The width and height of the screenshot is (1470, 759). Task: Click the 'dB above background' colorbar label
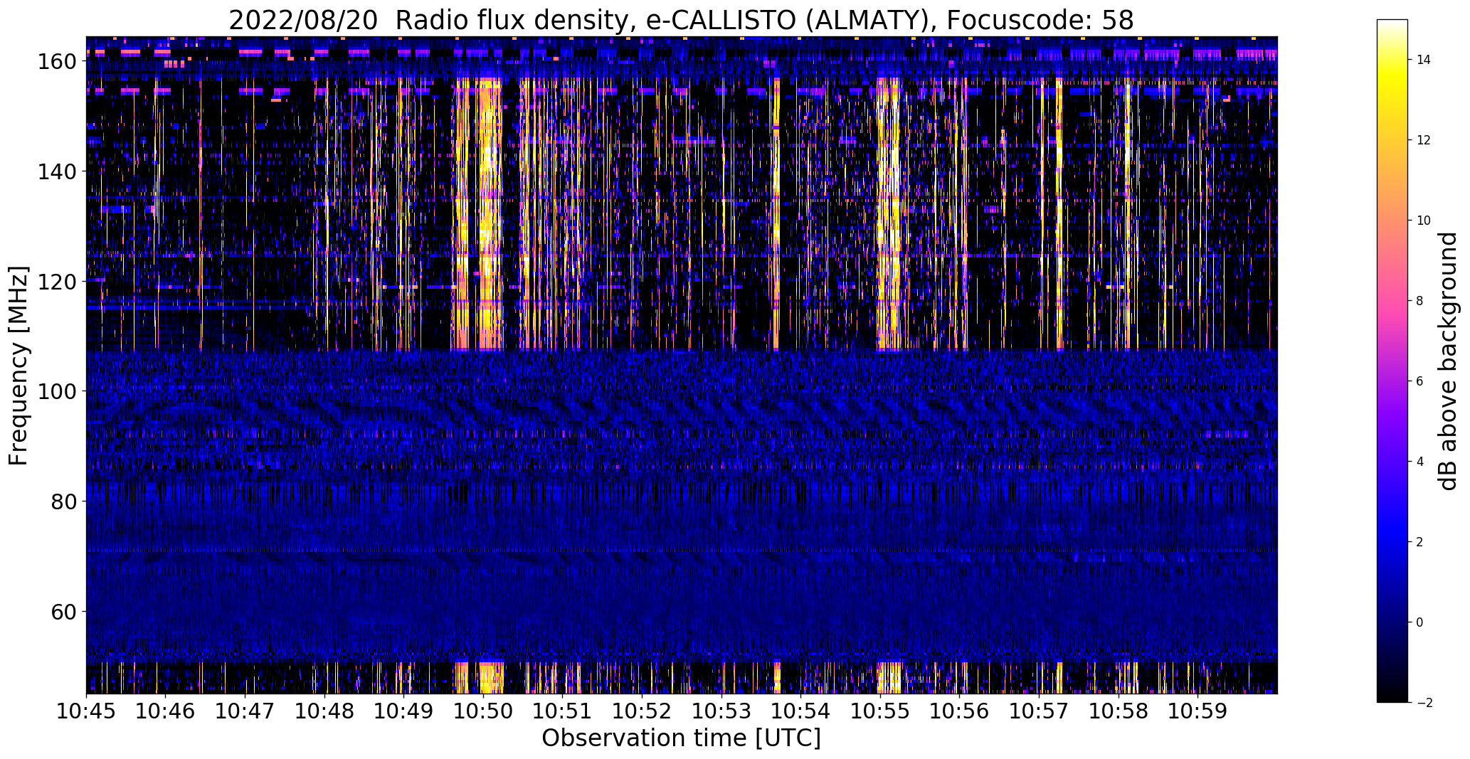pyautogui.click(x=1448, y=361)
